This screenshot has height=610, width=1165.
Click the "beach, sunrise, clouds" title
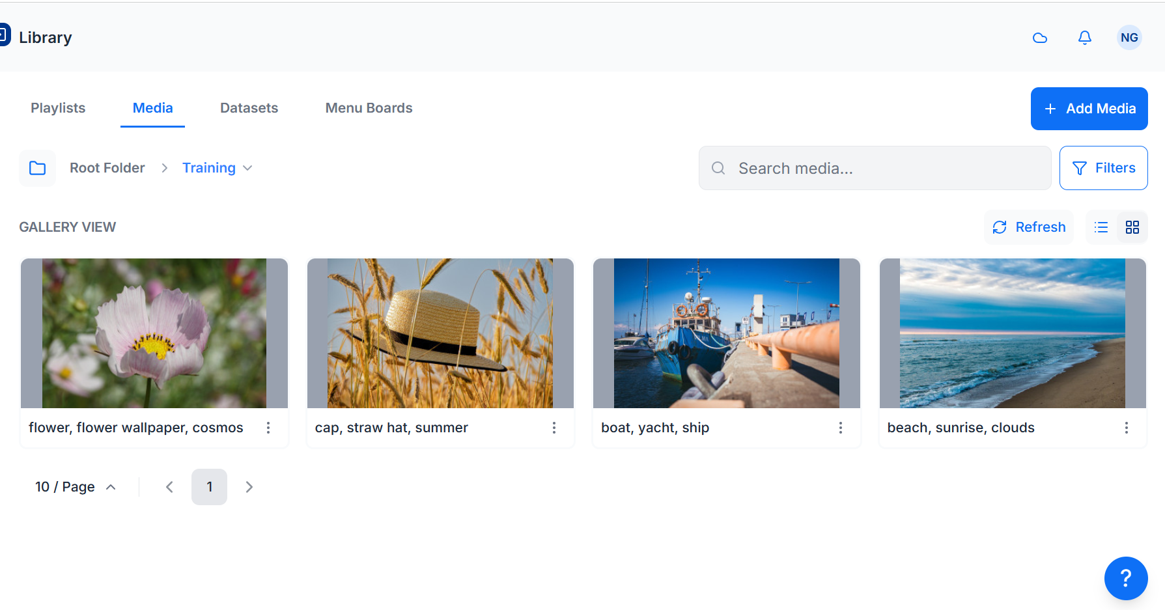click(961, 428)
